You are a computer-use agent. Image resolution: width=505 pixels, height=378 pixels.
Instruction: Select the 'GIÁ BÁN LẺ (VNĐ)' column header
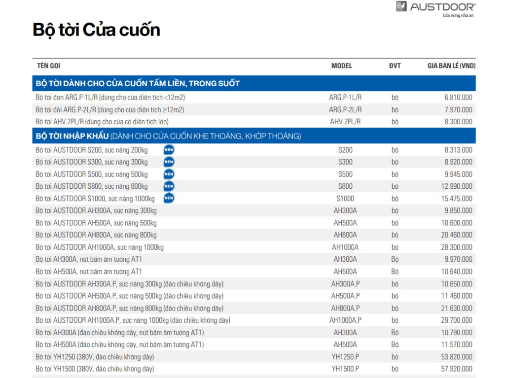451,66
